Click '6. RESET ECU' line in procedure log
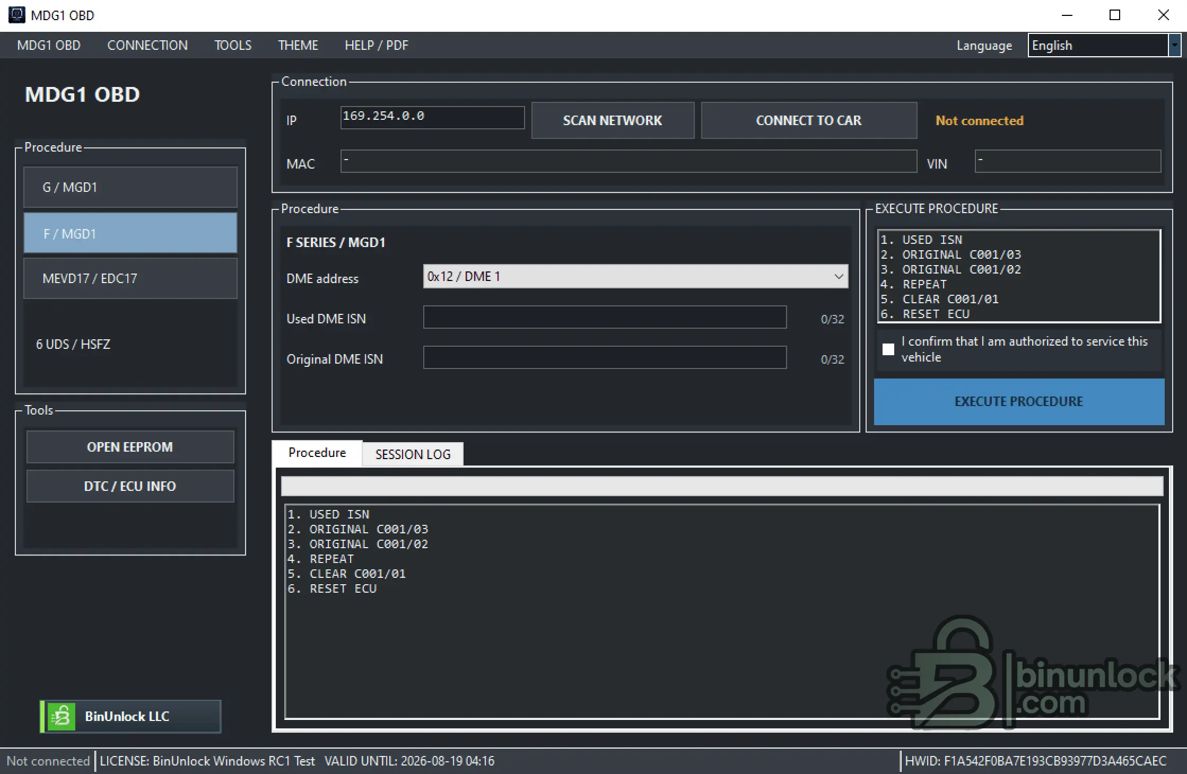1187x774 pixels. click(332, 588)
